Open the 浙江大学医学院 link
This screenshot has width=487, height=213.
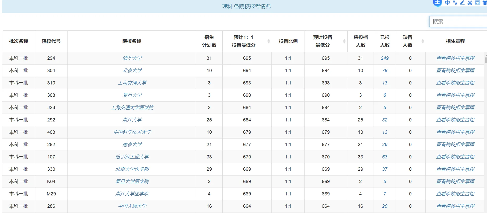[132, 194]
